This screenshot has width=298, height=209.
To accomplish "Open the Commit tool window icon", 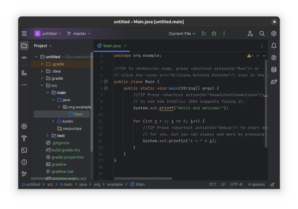I will [24, 58].
